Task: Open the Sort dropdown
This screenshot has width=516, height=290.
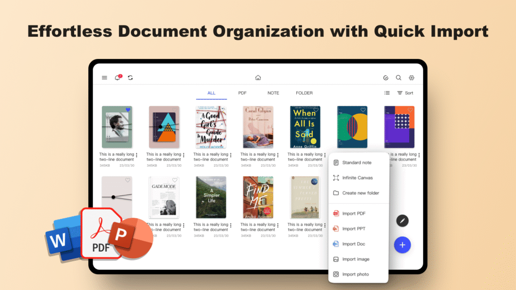Action: point(406,93)
